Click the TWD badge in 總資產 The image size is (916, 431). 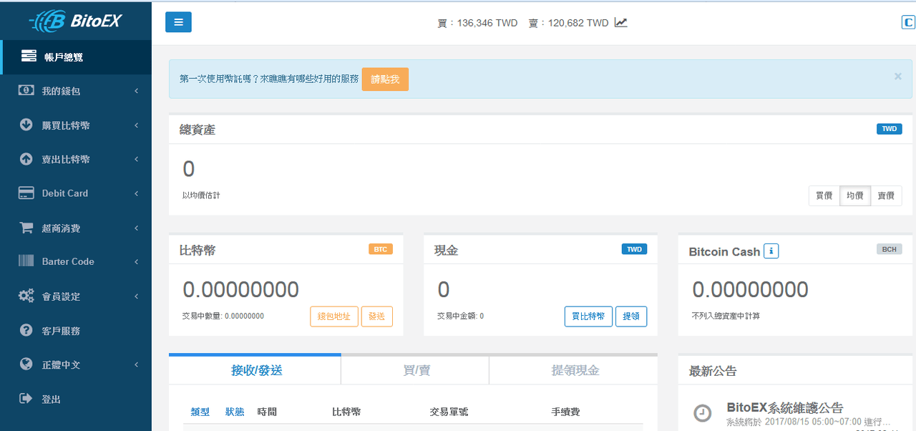(x=890, y=129)
